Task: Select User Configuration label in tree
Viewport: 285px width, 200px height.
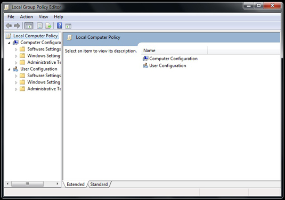Action: (x=39, y=69)
